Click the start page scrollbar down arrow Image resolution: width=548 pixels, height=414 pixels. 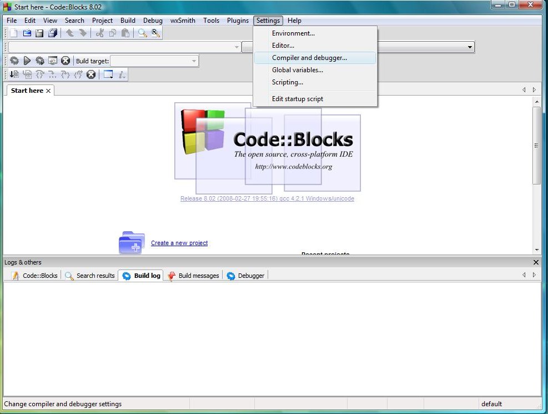pos(537,250)
